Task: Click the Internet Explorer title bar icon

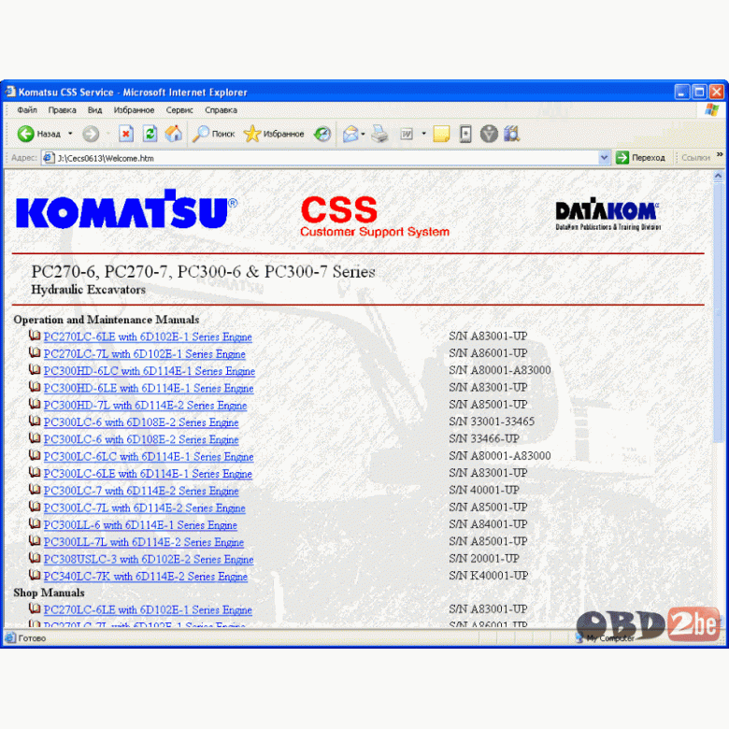Action: [x=10, y=92]
